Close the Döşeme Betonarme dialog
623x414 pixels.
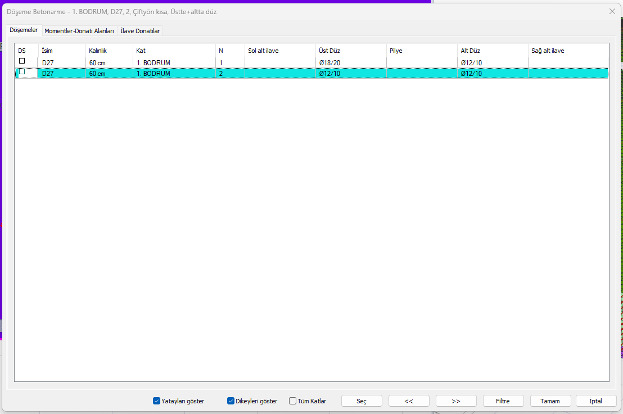(x=612, y=11)
